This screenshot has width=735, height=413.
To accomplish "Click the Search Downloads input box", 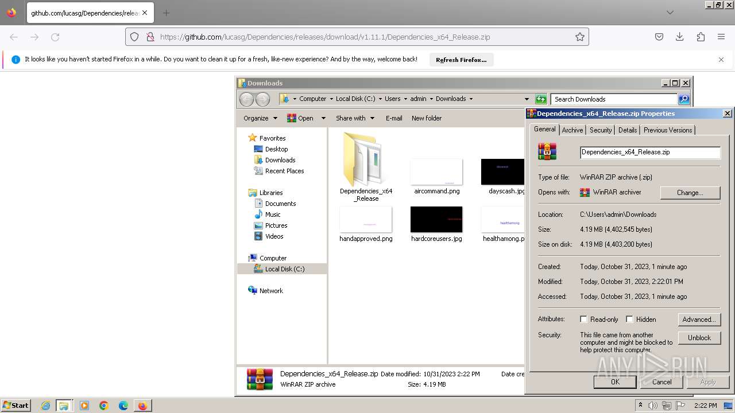I will [614, 99].
